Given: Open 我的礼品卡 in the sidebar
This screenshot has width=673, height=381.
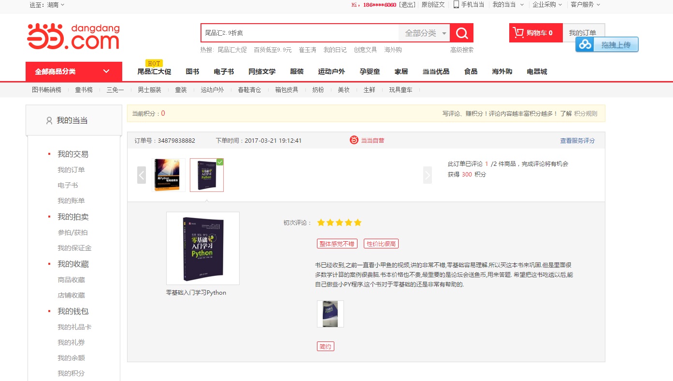Looking at the screenshot, I should coord(74,327).
